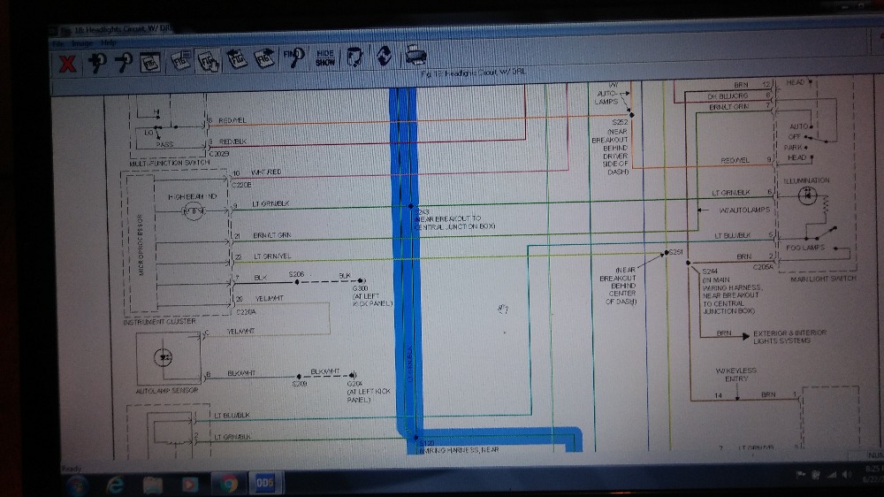Print the diagram with printer icon
This screenshot has height=497, width=884.
click(x=415, y=57)
